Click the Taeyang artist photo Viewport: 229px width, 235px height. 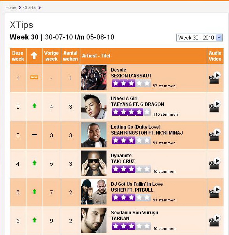(x=94, y=106)
